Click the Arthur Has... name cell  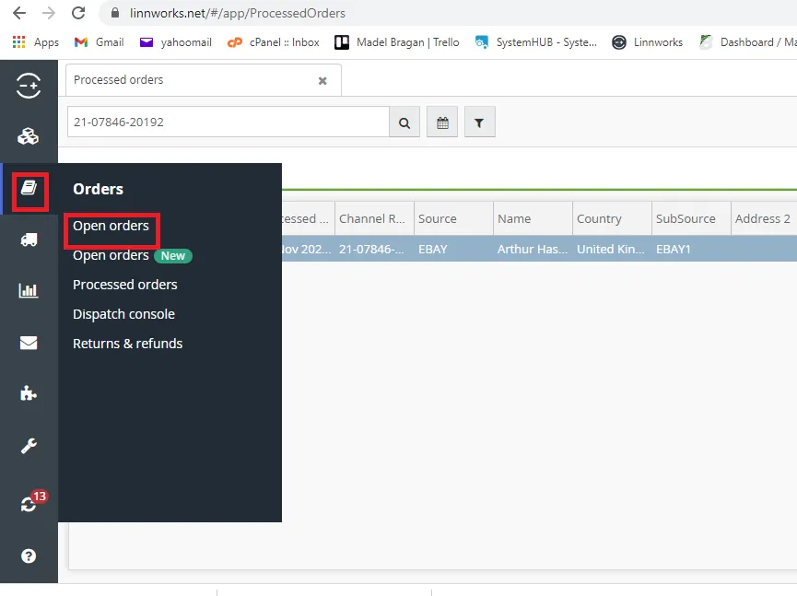pyautogui.click(x=533, y=249)
